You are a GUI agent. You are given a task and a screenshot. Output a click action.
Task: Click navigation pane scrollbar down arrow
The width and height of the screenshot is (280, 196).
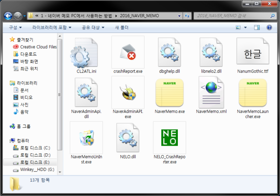(x=60, y=172)
